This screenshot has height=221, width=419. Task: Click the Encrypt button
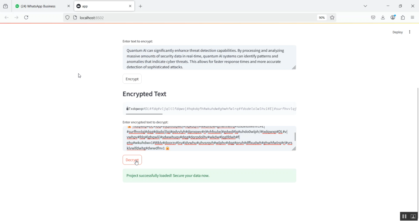pos(132,79)
